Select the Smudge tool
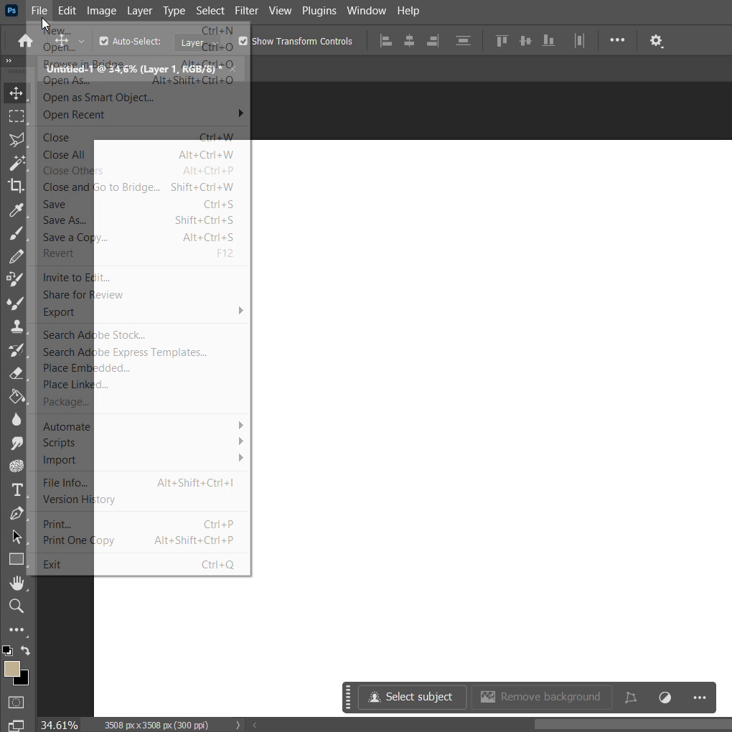The height and width of the screenshot is (732, 732). tap(17, 443)
